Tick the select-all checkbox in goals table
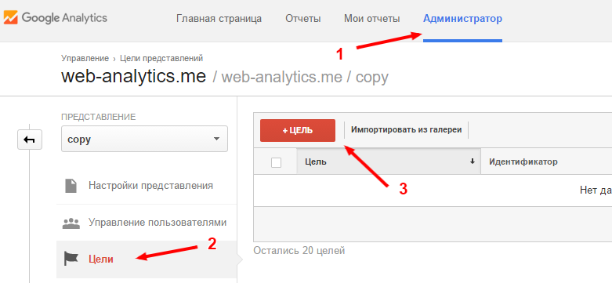The image size is (612, 283). tap(276, 162)
